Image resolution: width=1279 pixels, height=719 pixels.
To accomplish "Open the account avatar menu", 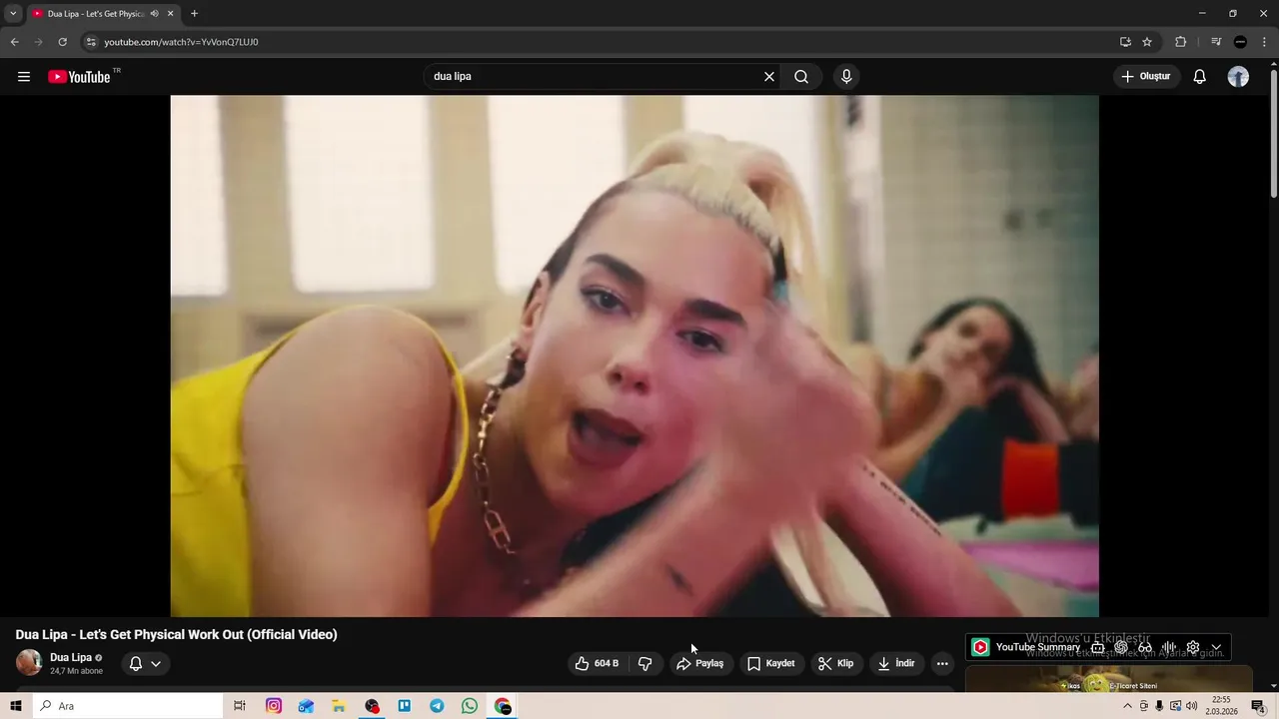I will click(1238, 77).
